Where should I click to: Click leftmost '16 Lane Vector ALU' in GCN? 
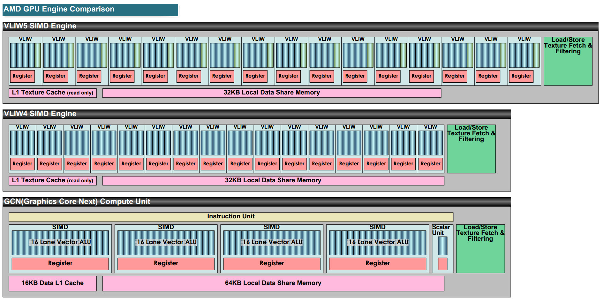tap(60, 243)
